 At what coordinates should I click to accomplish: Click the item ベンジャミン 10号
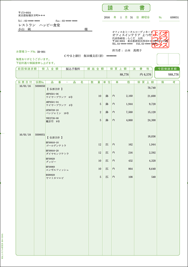tap(57, 113)
